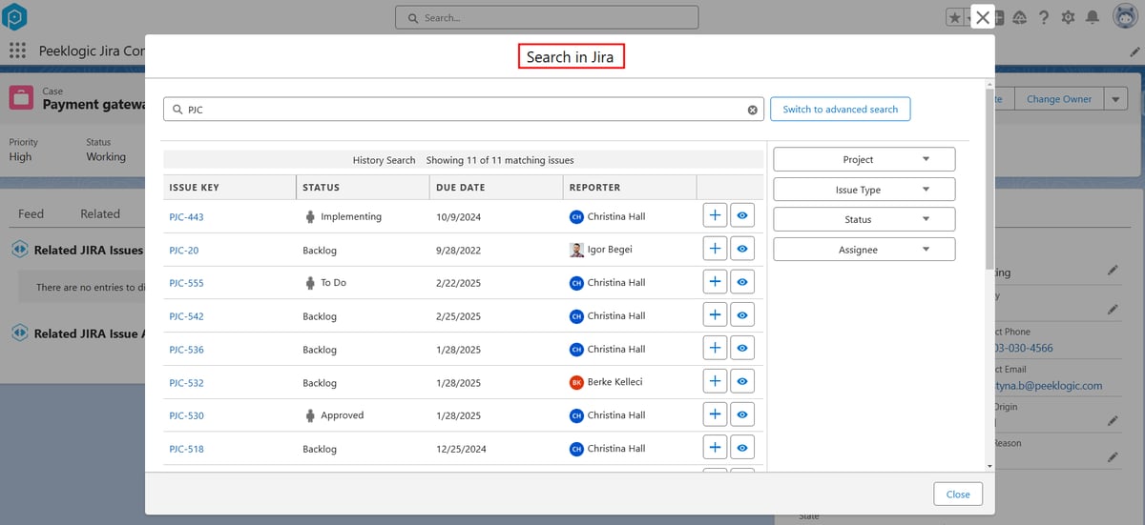Click the Close button in modal
Viewport: 1145px width, 525px height.
click(x=958, y=494)
